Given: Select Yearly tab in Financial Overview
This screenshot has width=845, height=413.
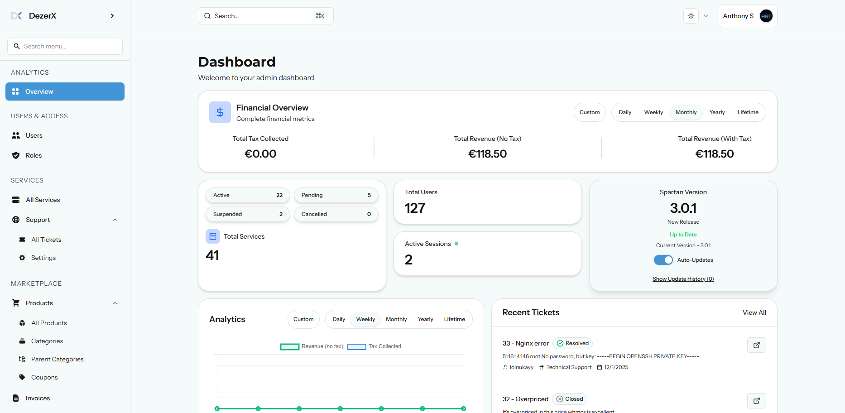Looking at the screenshot, I should pyautogui.click(x=717, y=112).
